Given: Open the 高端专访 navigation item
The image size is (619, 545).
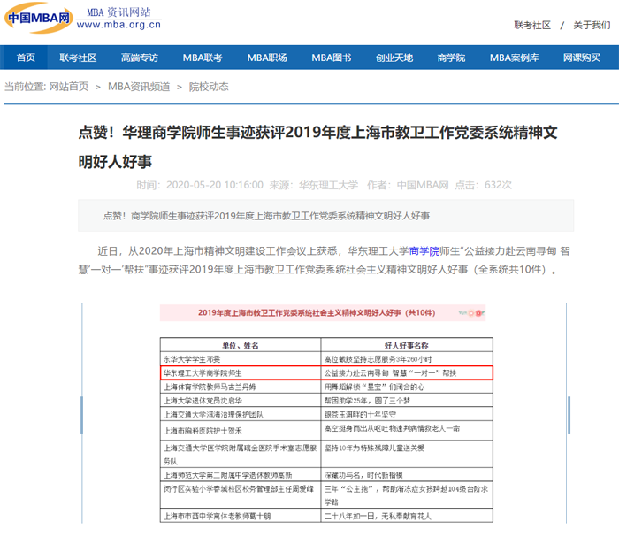Looking at the screenshot, I should point(140,58).
